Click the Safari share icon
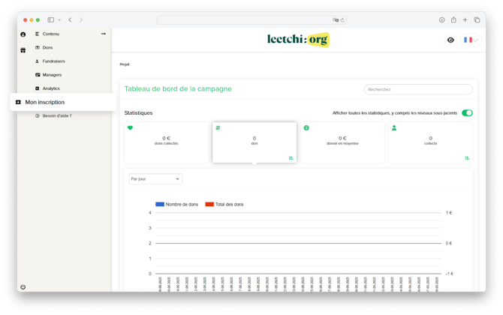This screenshot has height=315, width=503. tap(453, 20)
